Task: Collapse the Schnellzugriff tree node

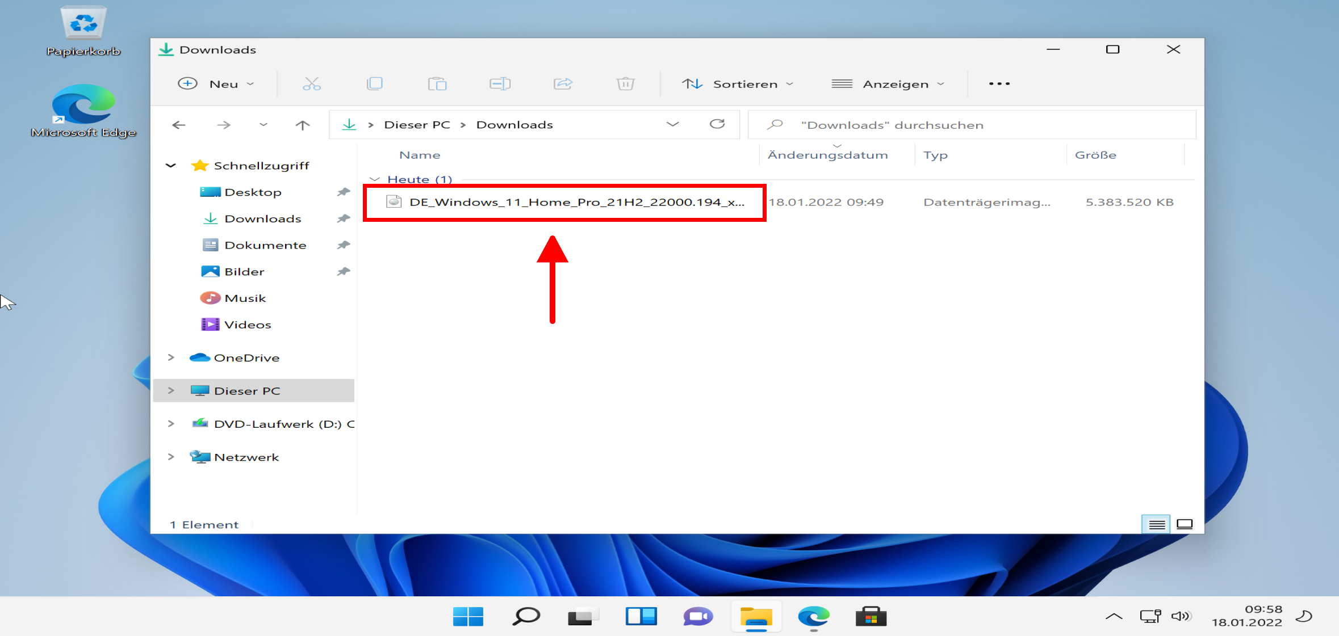Action: [x=171, y=166]
